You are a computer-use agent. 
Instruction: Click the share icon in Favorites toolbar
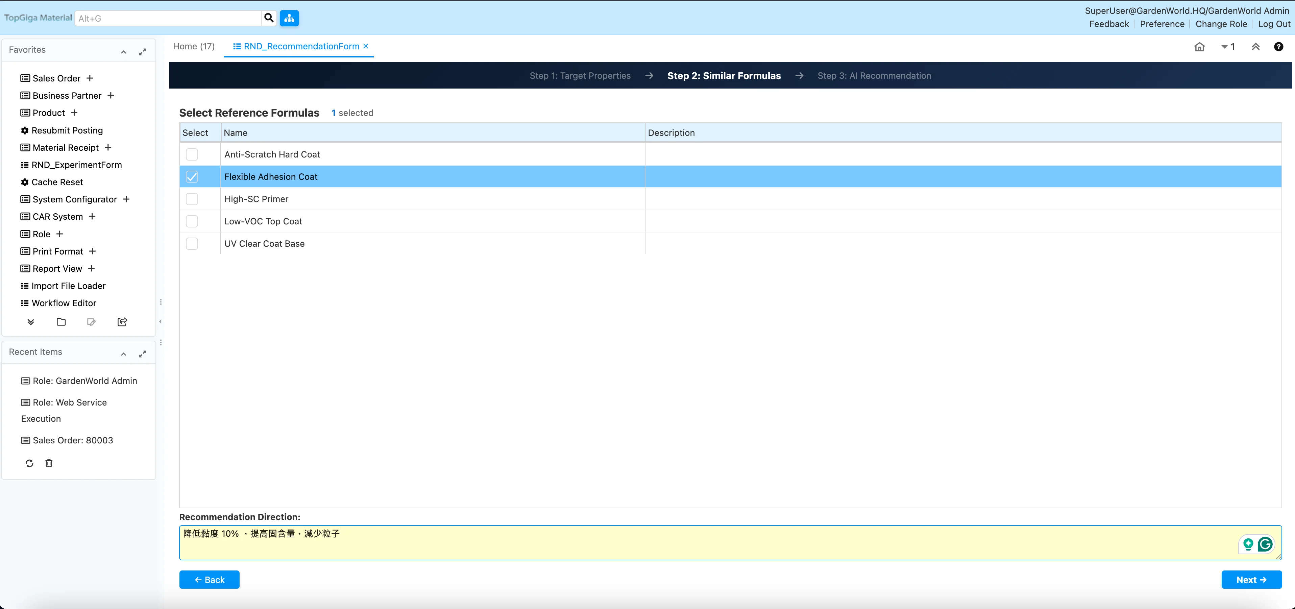(x=122, y=322)
